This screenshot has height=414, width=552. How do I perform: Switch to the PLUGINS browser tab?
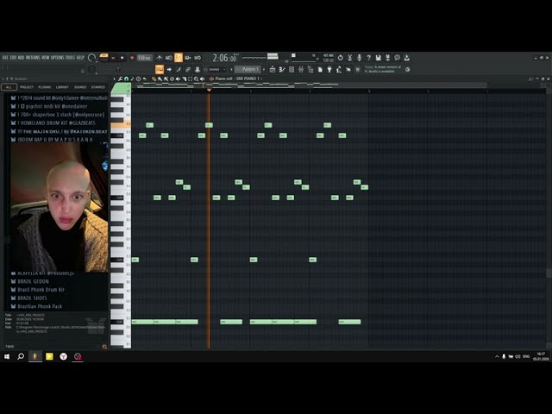click(x=44, y=87)
